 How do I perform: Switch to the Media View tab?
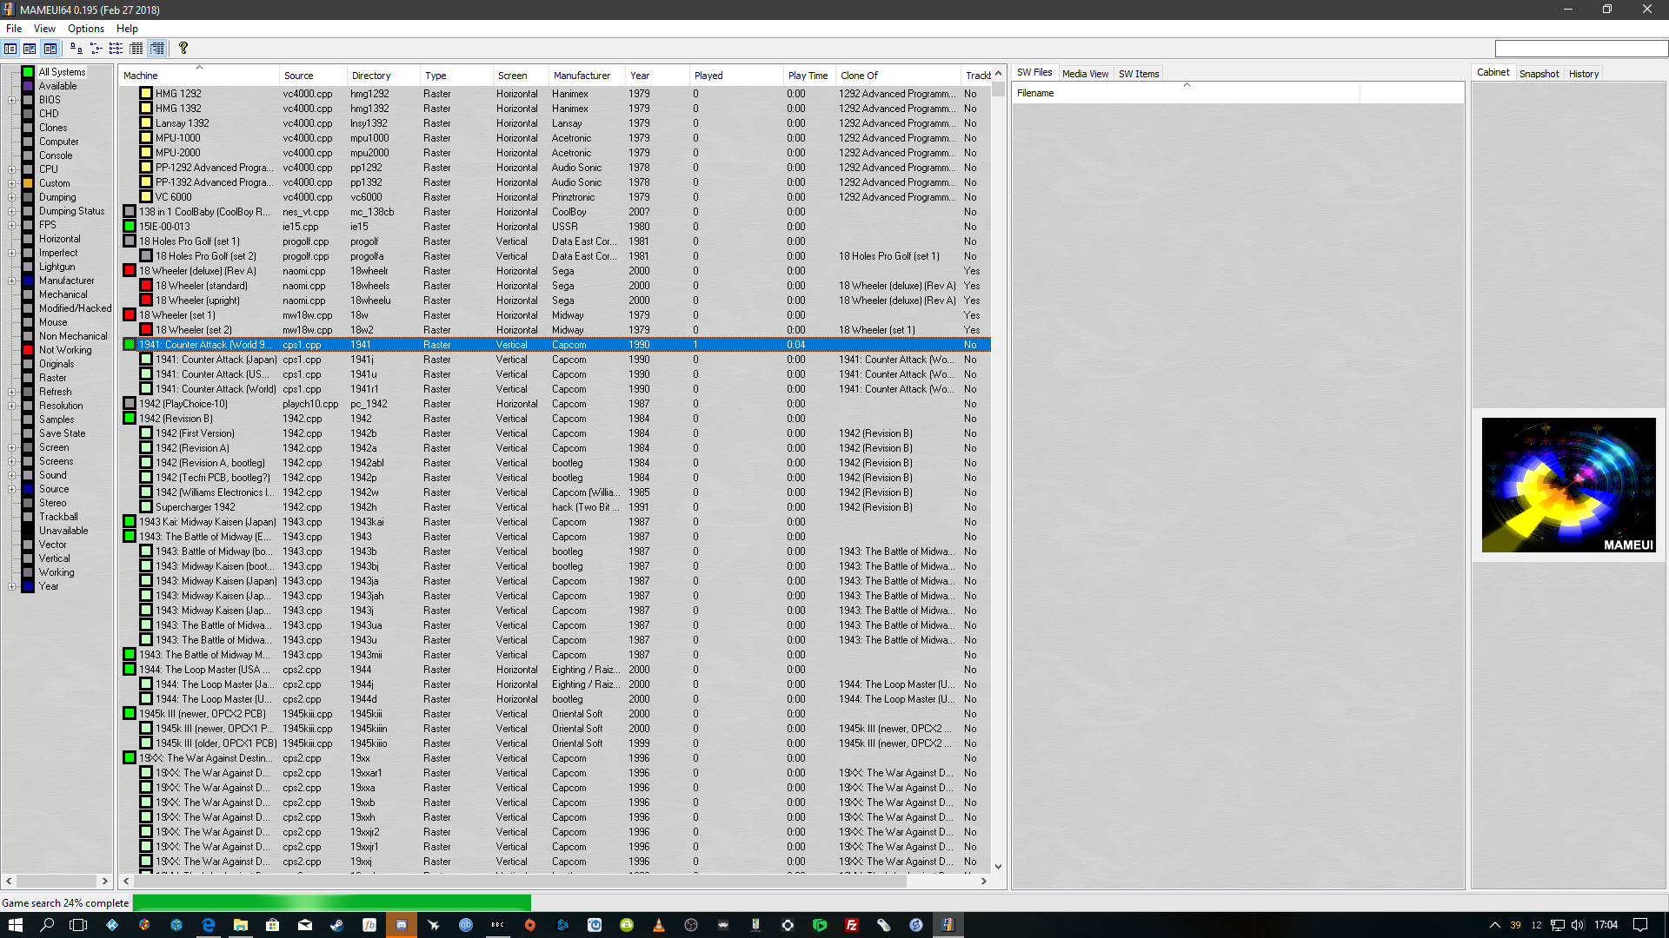point(1085,74)
